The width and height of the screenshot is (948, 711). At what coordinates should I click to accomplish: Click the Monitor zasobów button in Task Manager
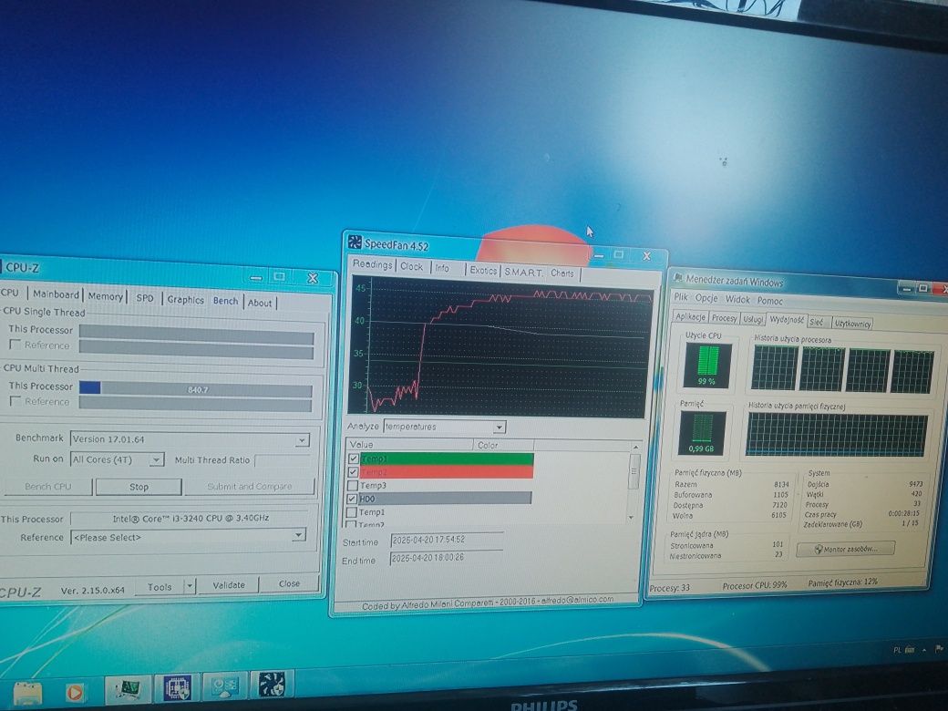(x=845, y=549)
